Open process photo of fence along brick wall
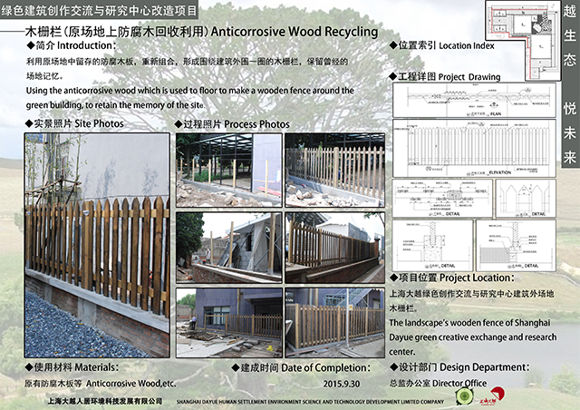This screenshot has width=580, height=410. pyautogui.click(x=335, y=248)
